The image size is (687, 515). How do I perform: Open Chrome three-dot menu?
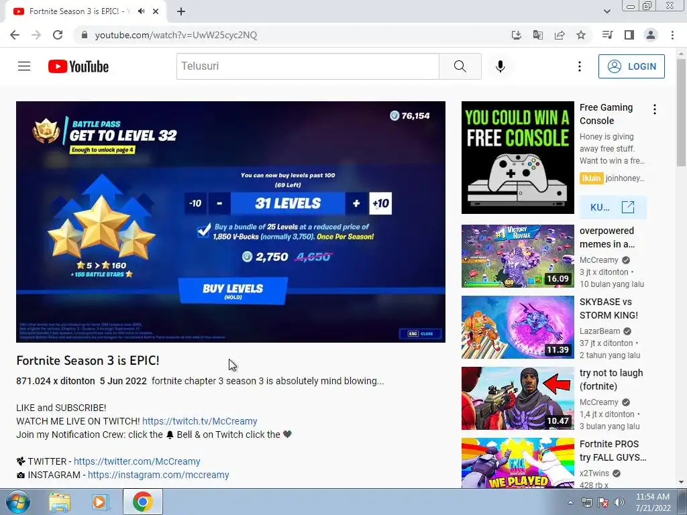pyautogui.click(x=672, y=35)
